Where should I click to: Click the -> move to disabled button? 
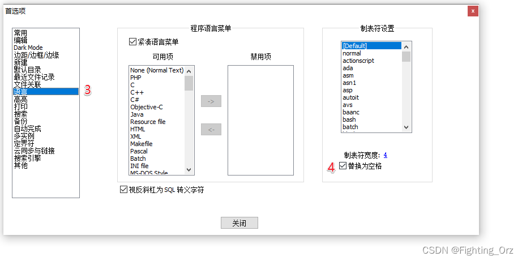(x=211, y=101)
